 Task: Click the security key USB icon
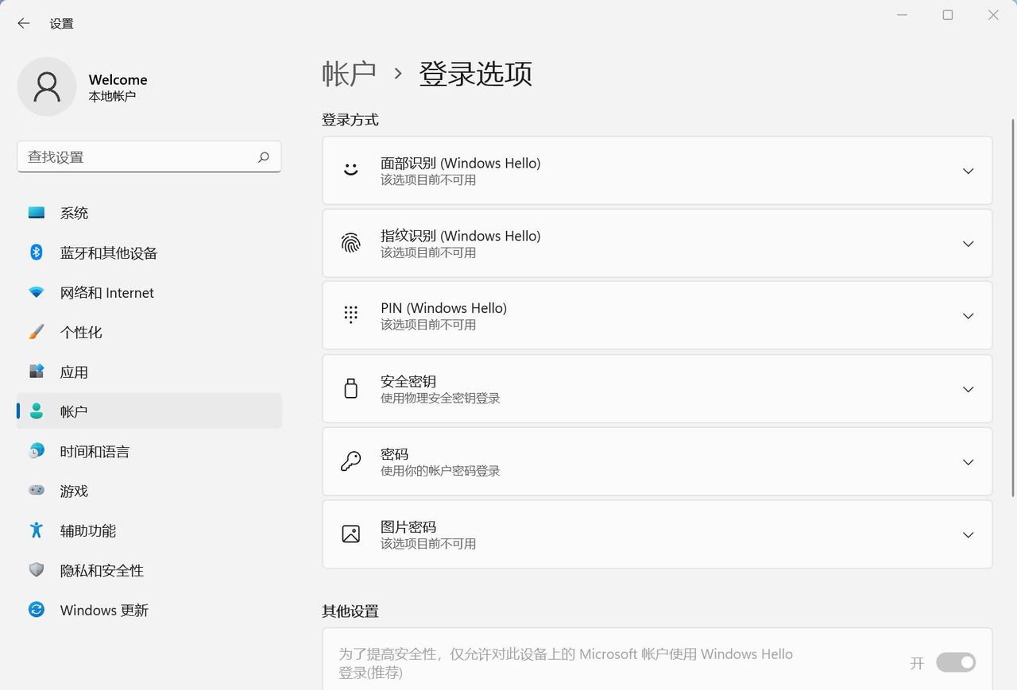350,388
